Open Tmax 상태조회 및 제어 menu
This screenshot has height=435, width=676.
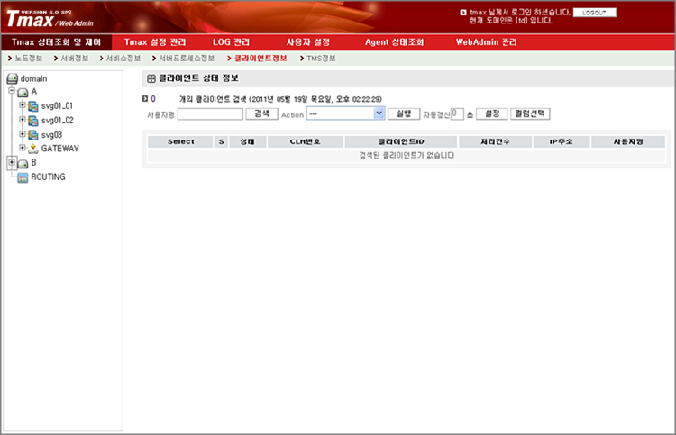pyautogui.click(x=56, y=42)
